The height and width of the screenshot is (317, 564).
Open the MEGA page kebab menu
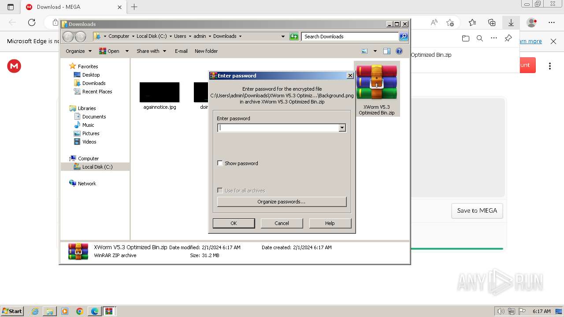click(550, 66)
